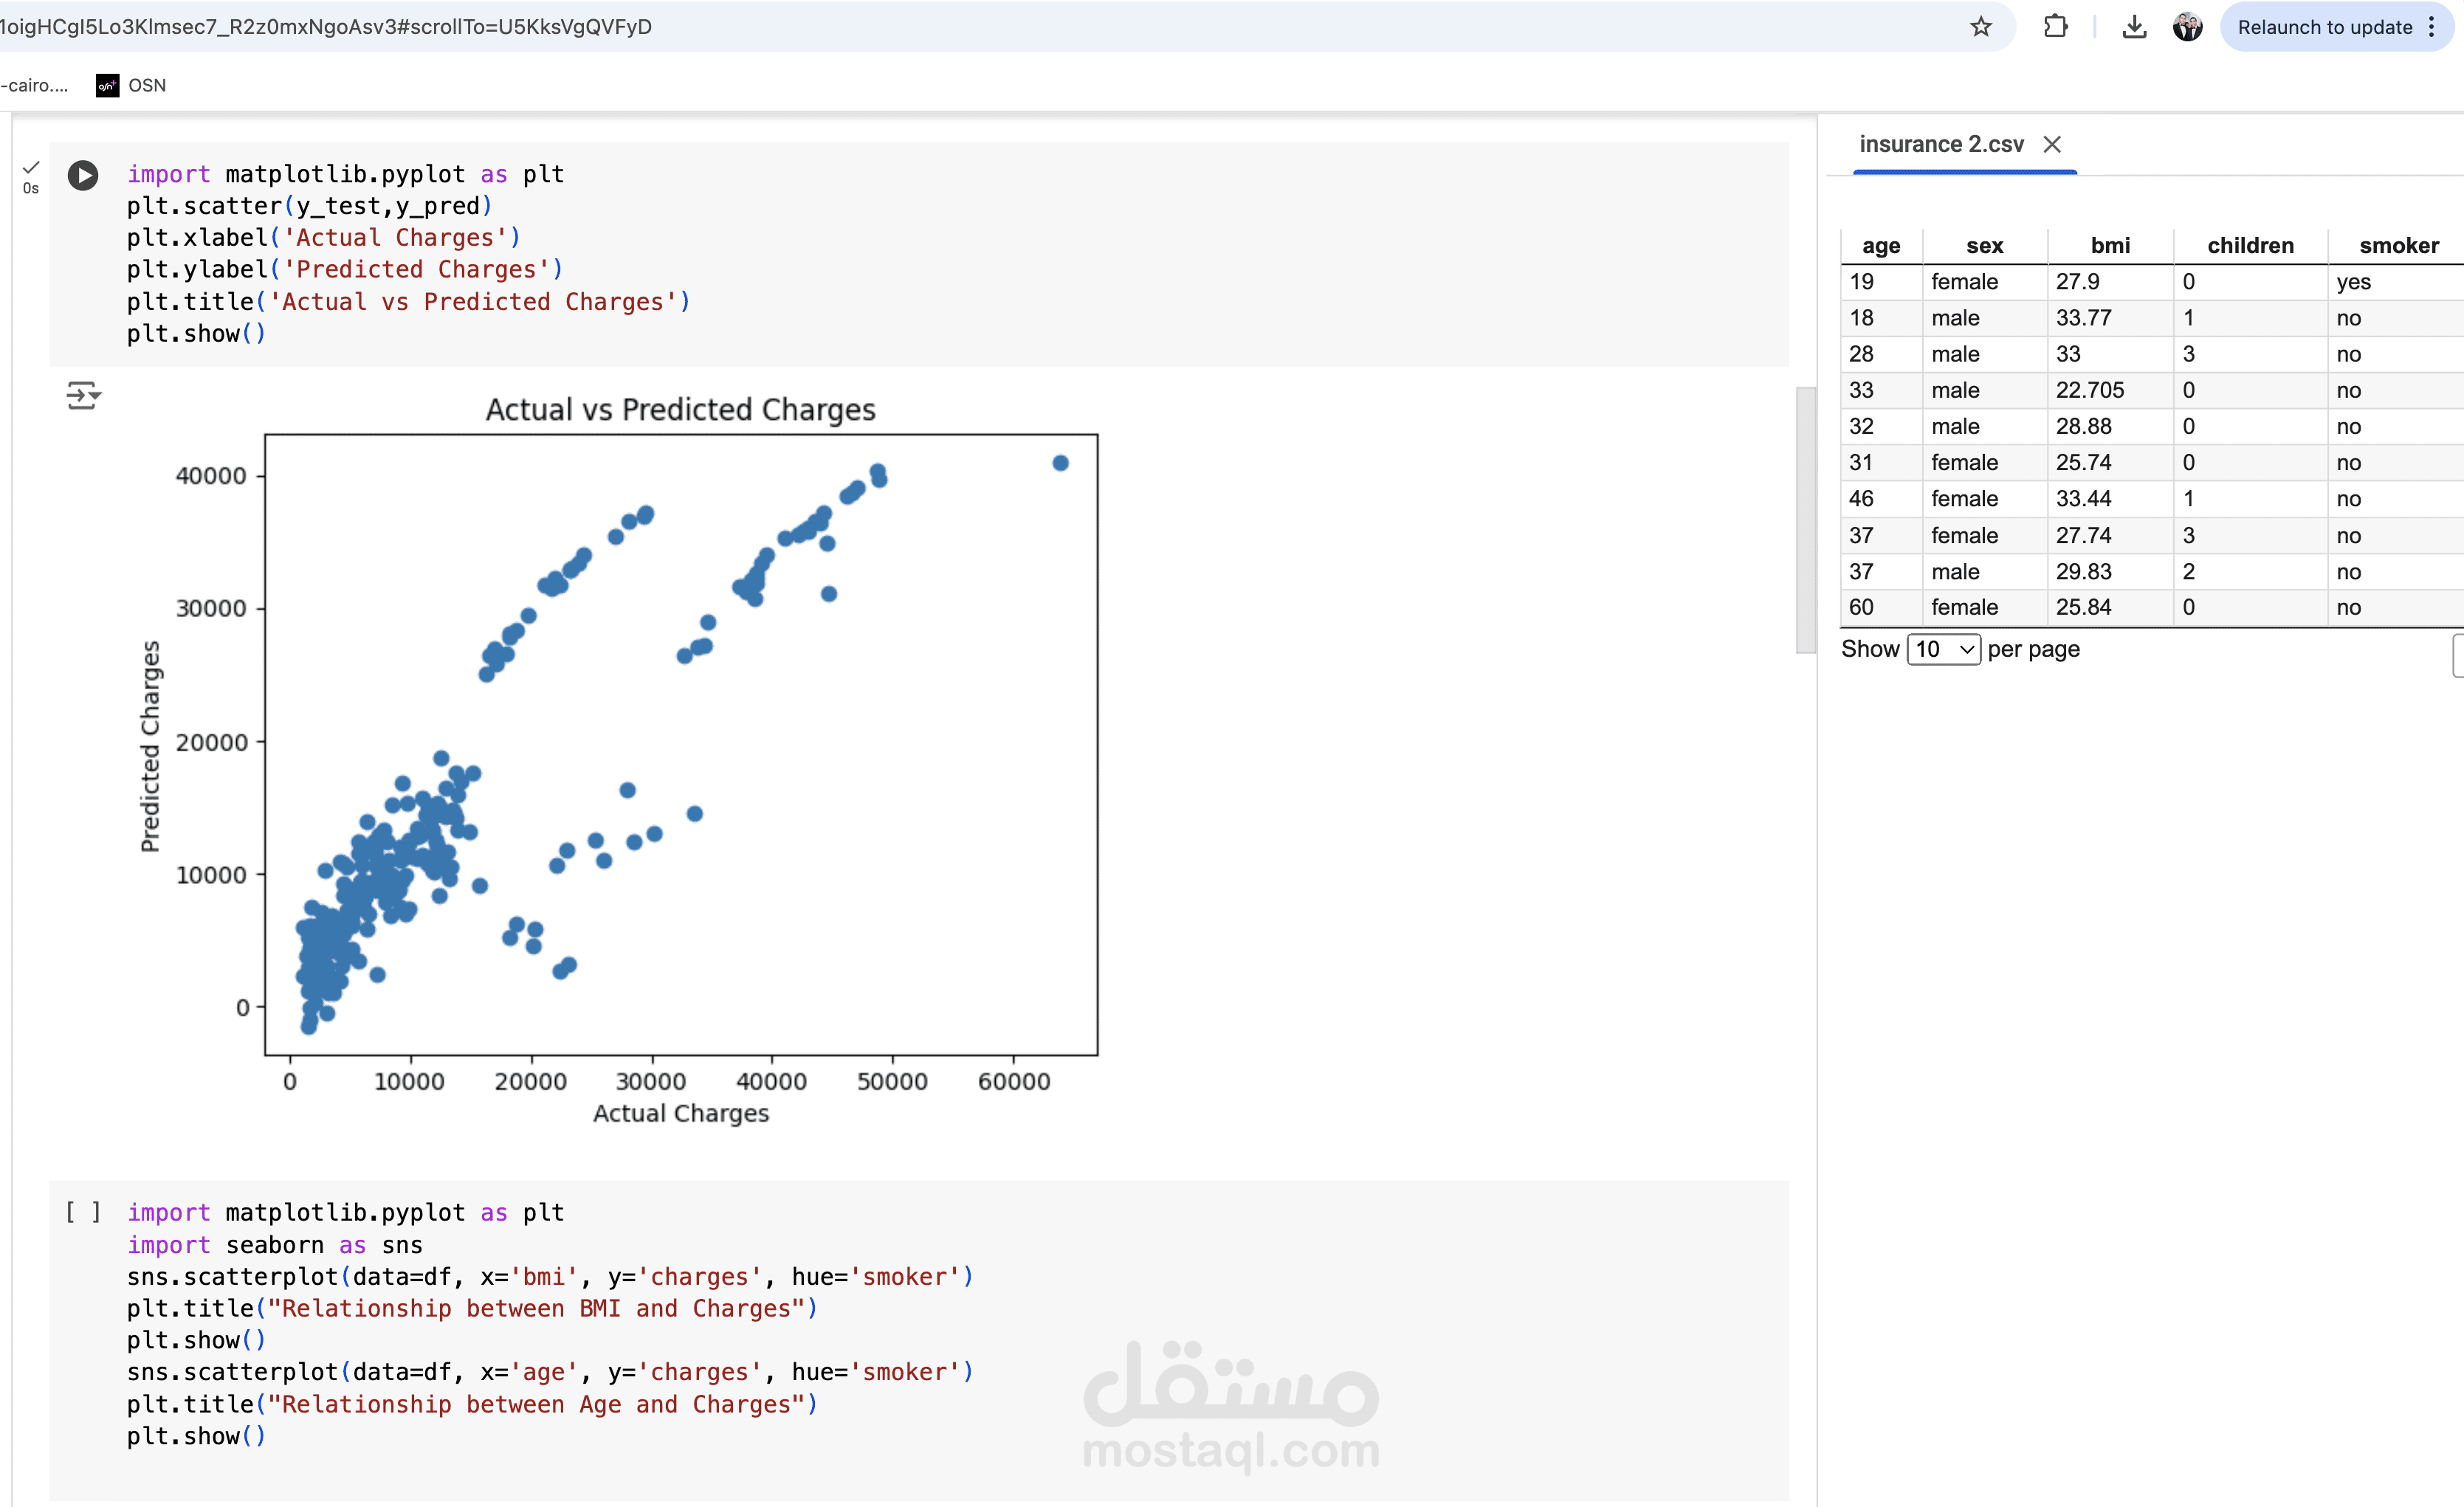Run the Actual vs Predicted scatter cell
Image resolution: width=2464 pixels, height=1507 pixels.
(x=83, y=175)
